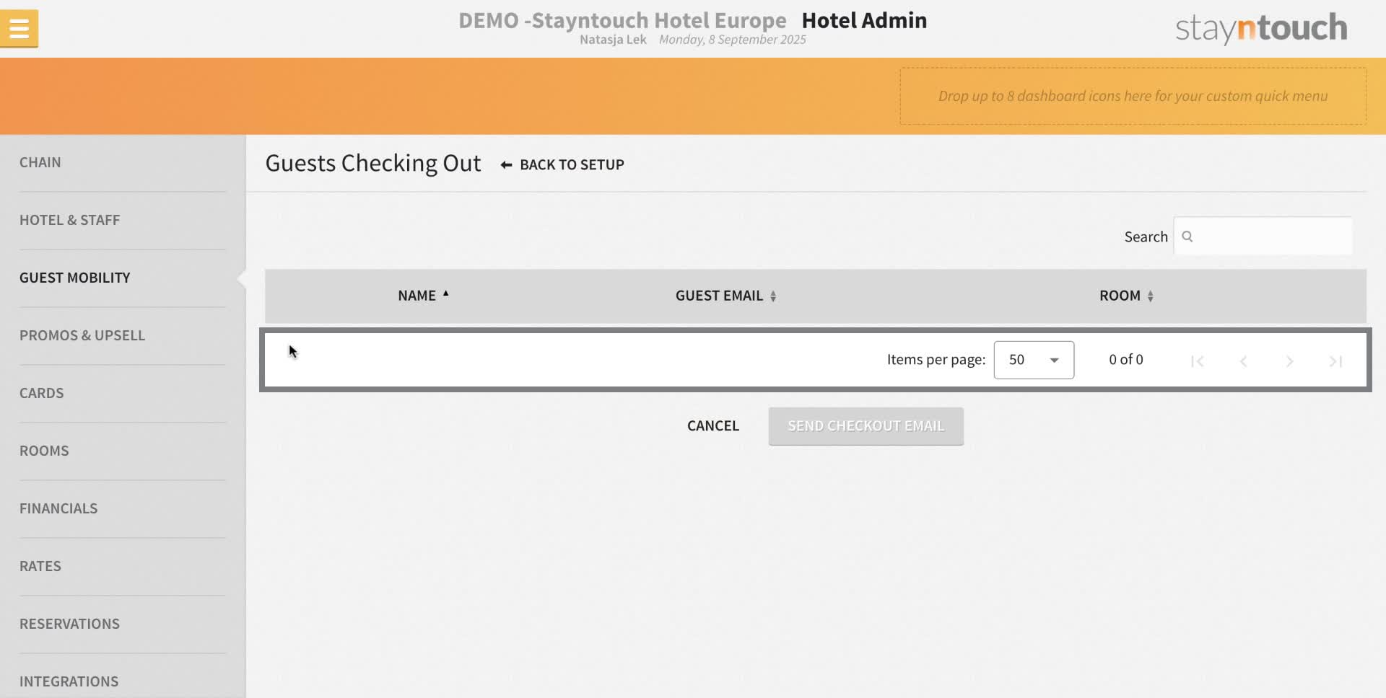Click the CANCEL button
Screen dimensions: 1386x698
click(x=712, y=425)
